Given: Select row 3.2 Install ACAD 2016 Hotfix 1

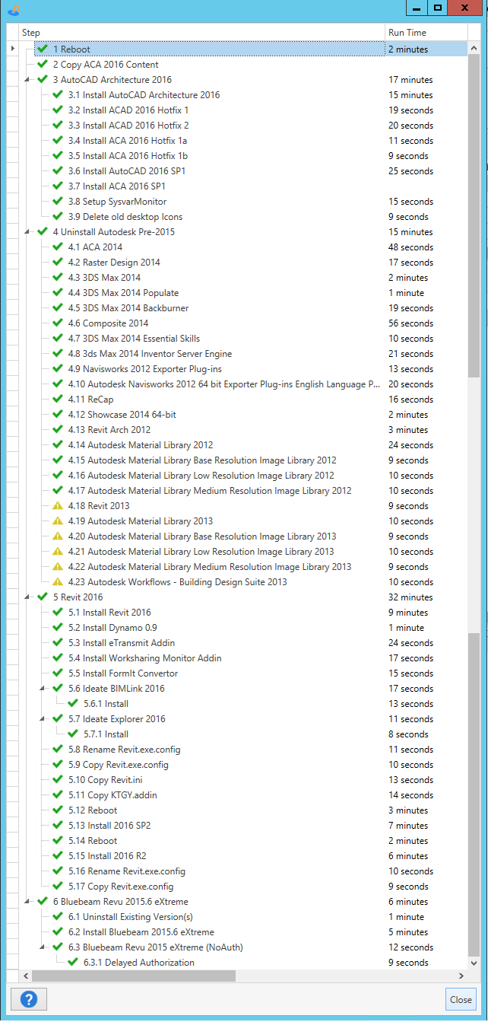Looking at the screenshot, I should 243,110.
